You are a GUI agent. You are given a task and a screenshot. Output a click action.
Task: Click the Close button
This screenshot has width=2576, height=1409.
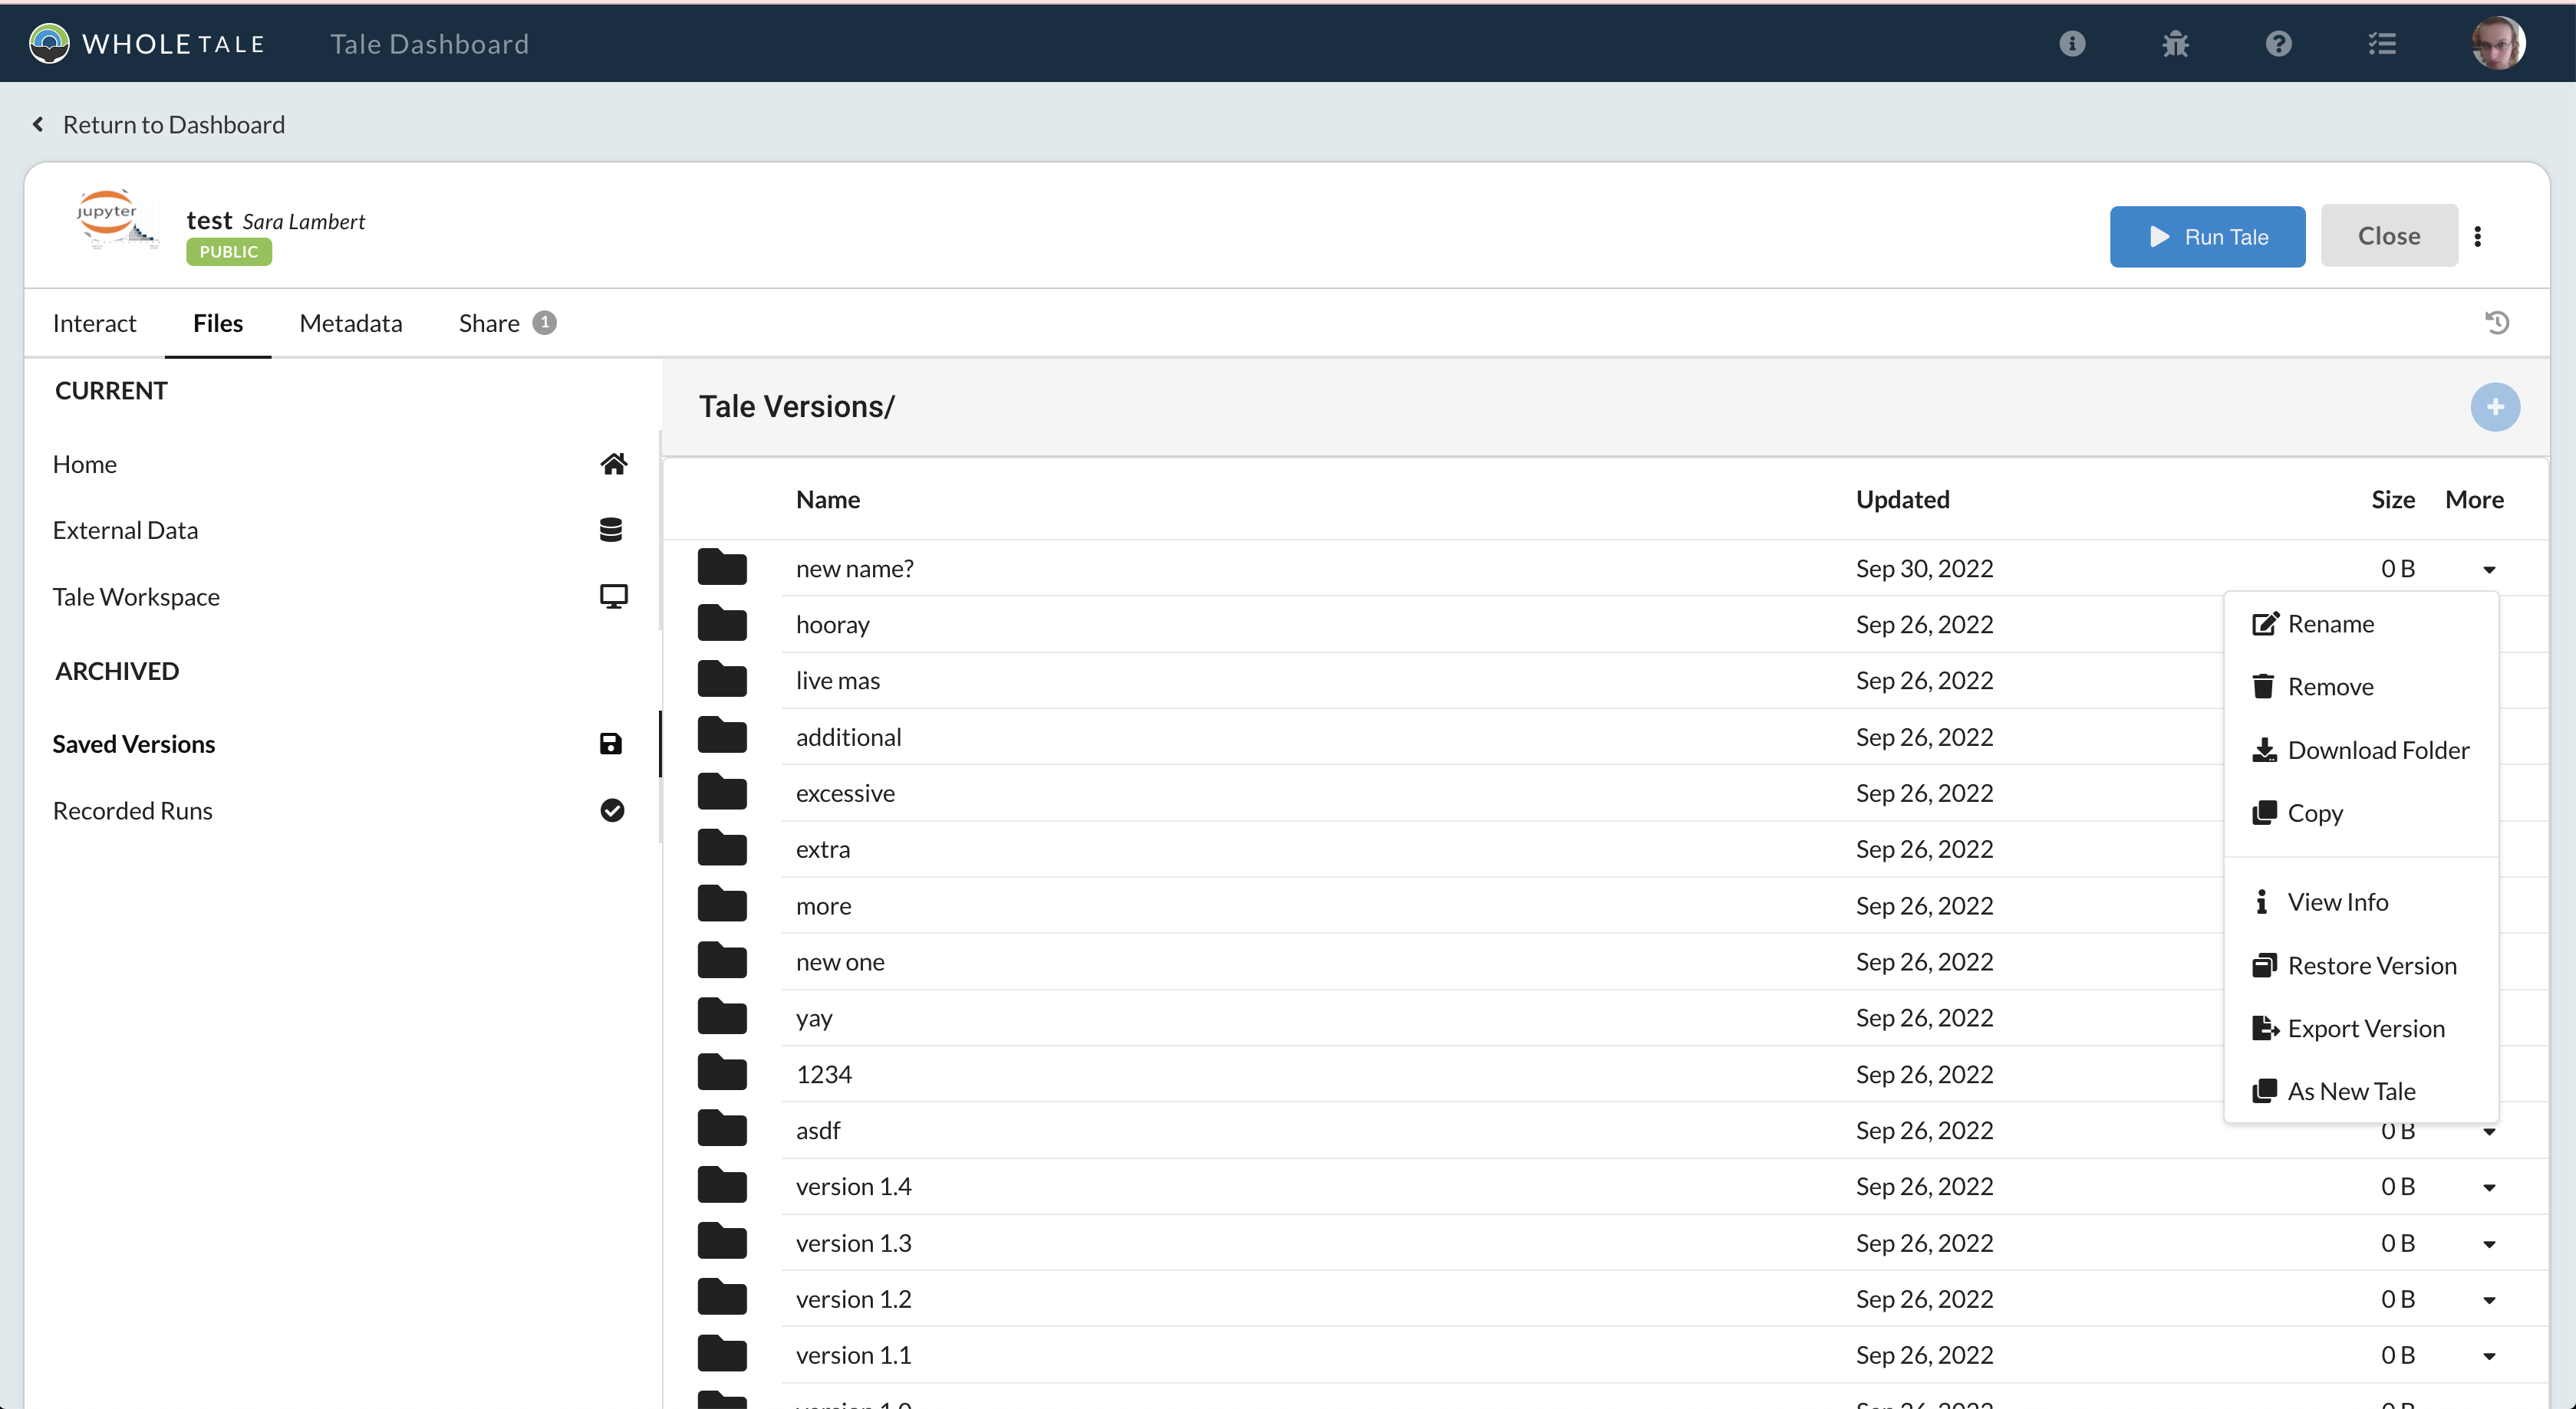click(x=2388, y=236)
